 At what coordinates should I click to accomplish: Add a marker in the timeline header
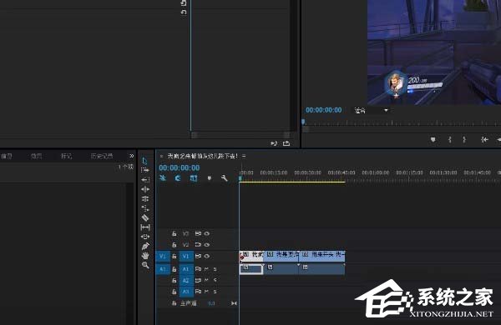pos(210,178)
